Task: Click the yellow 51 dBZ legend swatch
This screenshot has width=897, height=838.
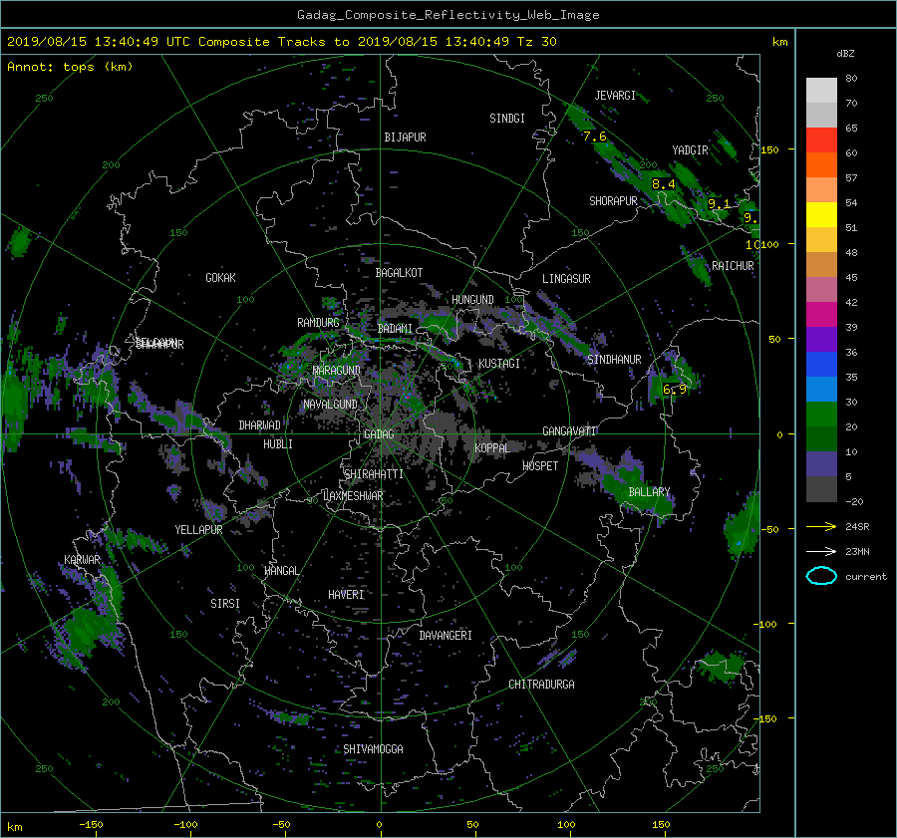Action: 821,215
